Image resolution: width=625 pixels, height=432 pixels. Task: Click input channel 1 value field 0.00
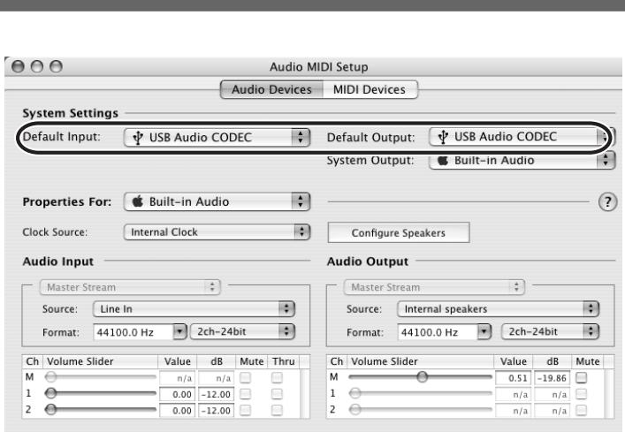178,394
